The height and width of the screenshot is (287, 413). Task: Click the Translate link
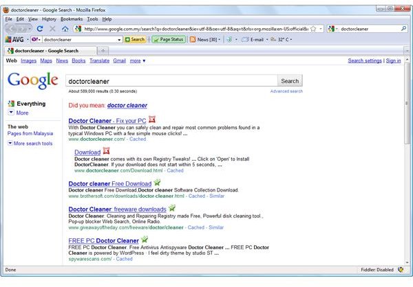[99, 60]
